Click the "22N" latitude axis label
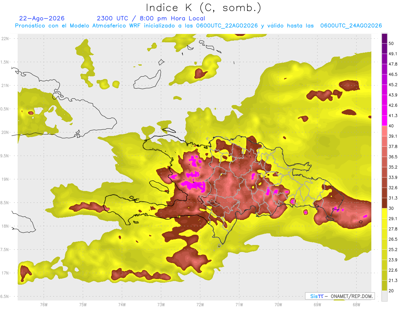 click(5, 38)
